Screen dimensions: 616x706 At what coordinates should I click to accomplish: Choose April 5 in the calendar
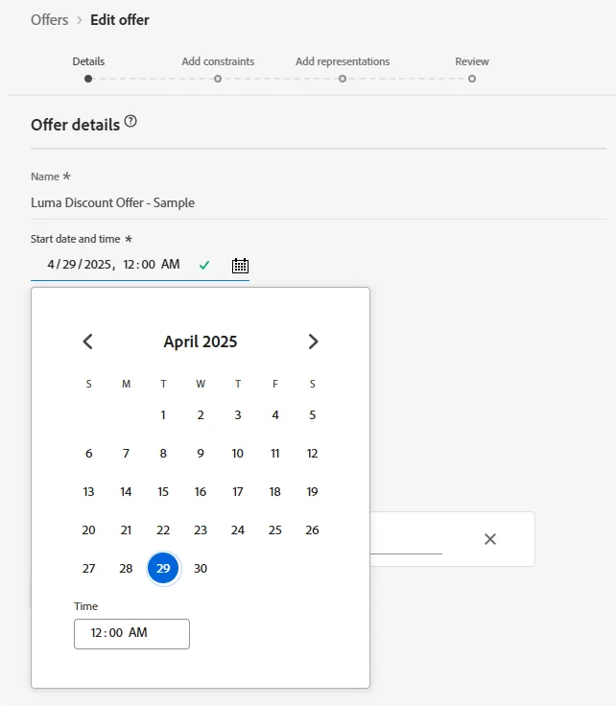(312, 414)
